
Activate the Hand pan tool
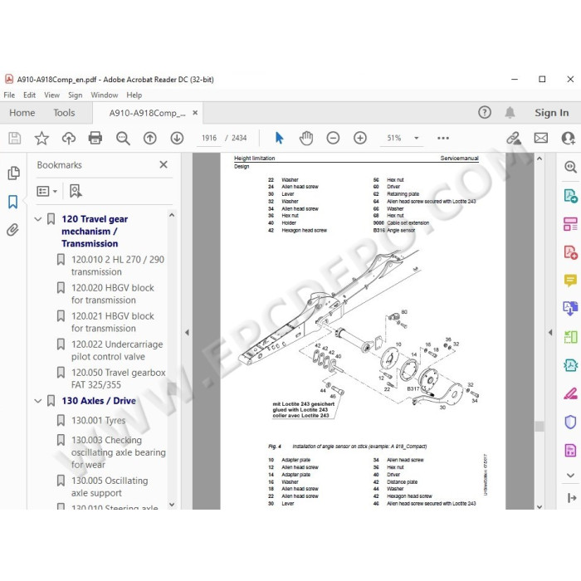(306, 139)
